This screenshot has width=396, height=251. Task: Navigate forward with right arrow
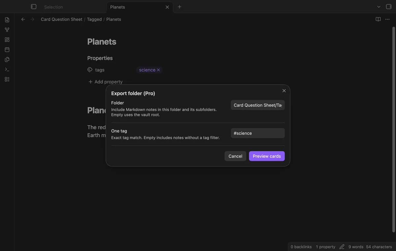pyautogui.click(x=32, y=19)
